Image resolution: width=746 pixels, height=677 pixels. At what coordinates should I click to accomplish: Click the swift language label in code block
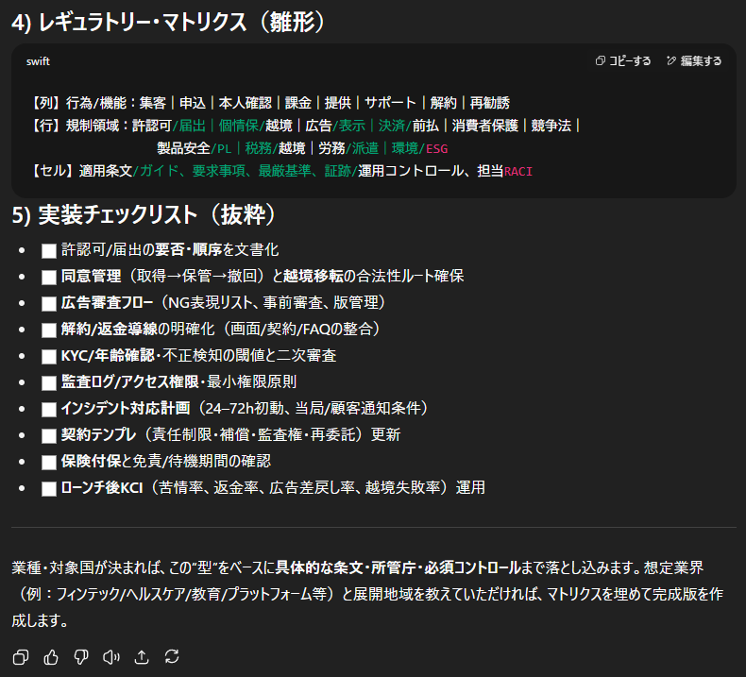38,61
